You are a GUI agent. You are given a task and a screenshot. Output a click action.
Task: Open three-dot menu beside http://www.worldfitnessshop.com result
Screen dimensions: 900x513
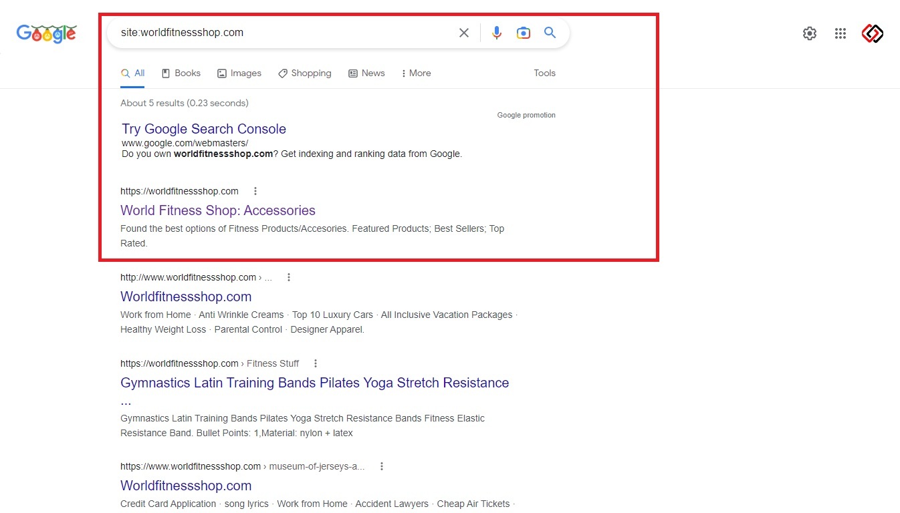pos(289,277)
